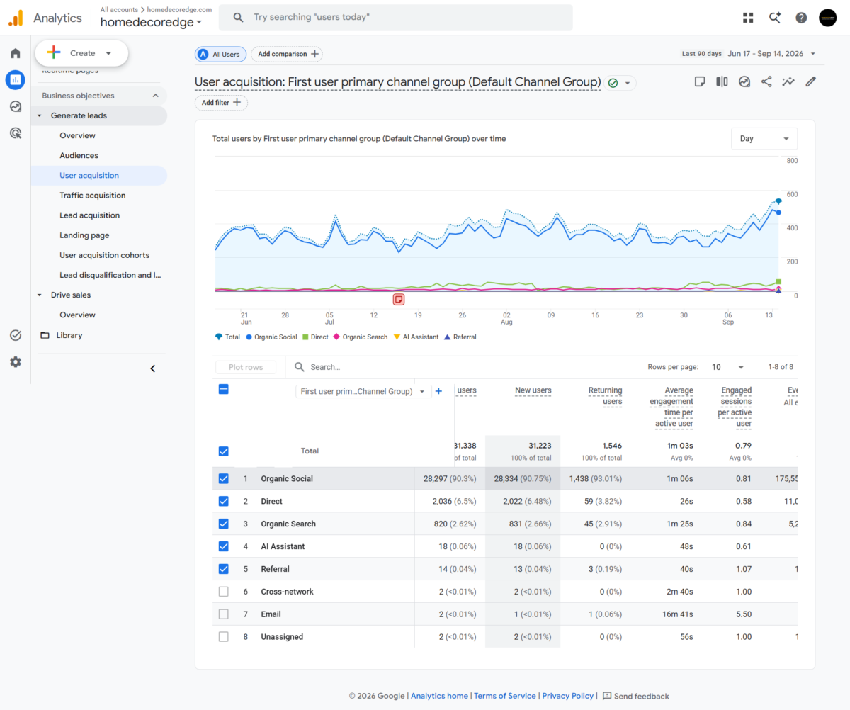The height and width of the screenshot is (710, 850).
Task: Check the Email row checkbox
Action: tap(224, 614)
